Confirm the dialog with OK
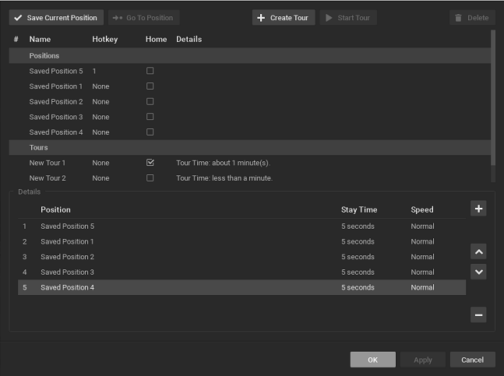Image resolution: width=504 pixels, height=376 pixels. (372, 360)
